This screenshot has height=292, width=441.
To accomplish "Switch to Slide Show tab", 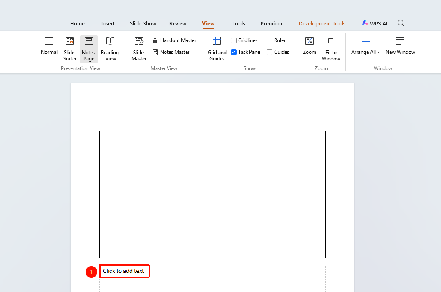I will [x=143, y=24].
